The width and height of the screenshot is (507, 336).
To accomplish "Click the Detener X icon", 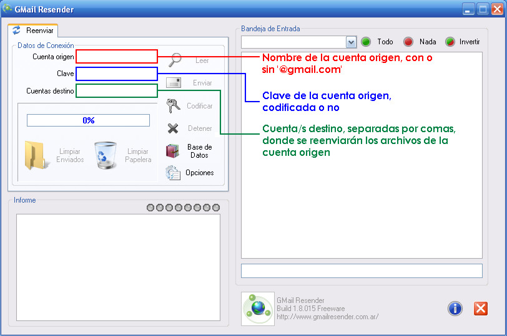I will point(174,128).
